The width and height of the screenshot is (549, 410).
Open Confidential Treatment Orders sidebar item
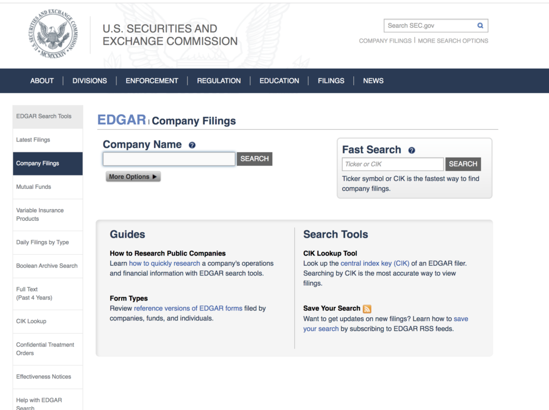pos(48,349)
